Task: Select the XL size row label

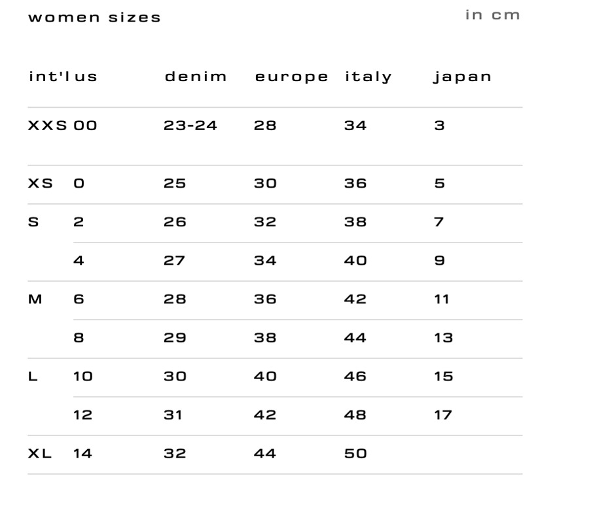Action: click(40, 454)
